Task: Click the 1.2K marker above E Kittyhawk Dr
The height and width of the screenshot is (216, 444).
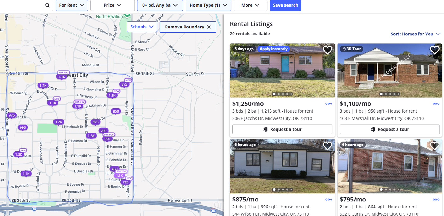Action: pyautogui.click(x=59, y=122)
